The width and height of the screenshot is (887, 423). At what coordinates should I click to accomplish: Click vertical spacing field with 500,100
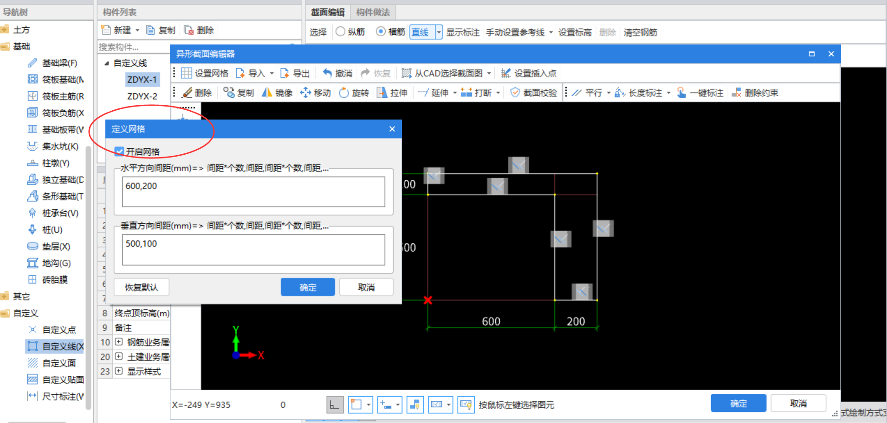253,249
